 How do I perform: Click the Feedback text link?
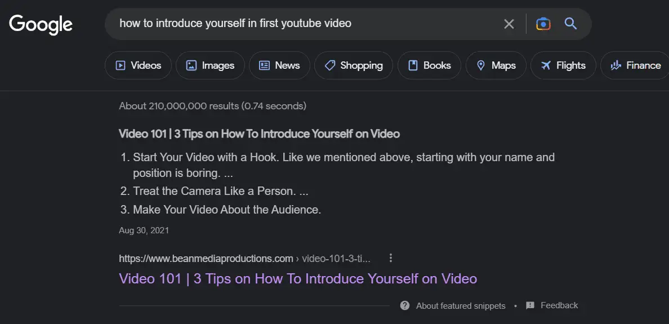[559, 305]
